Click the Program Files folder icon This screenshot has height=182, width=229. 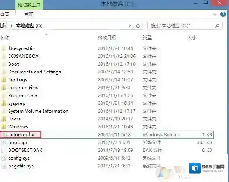tap(3, 88)
